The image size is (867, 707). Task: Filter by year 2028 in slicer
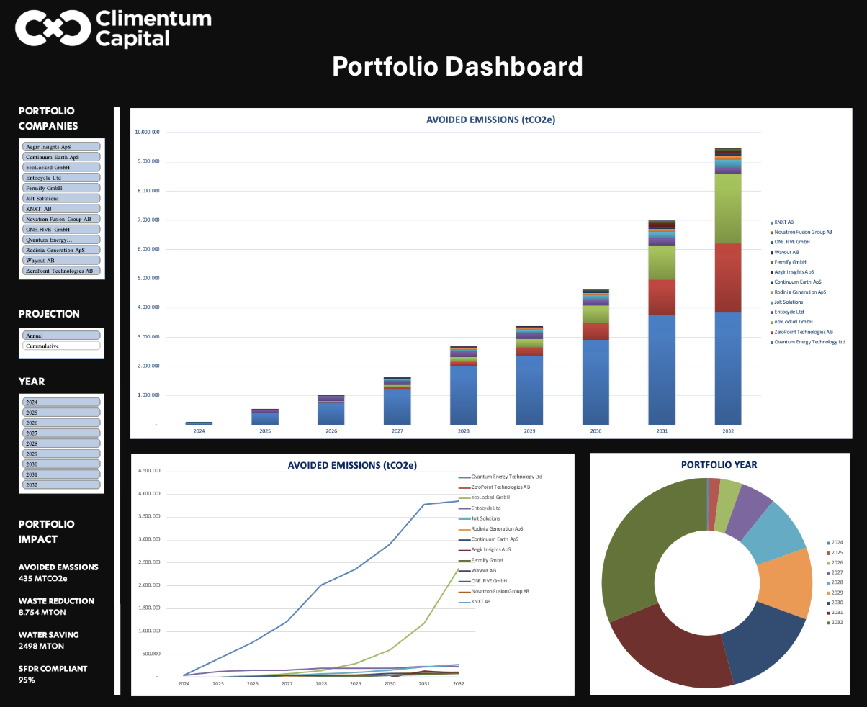61,443
